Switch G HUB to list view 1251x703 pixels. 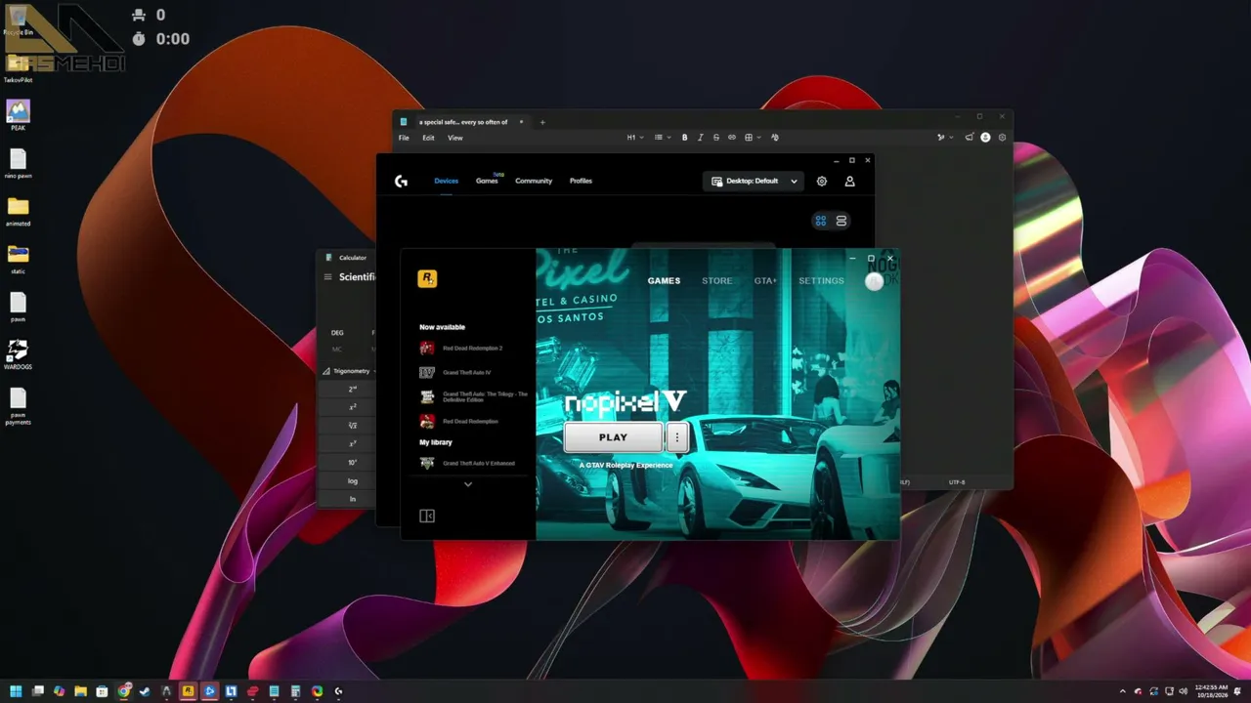[841, 221]
